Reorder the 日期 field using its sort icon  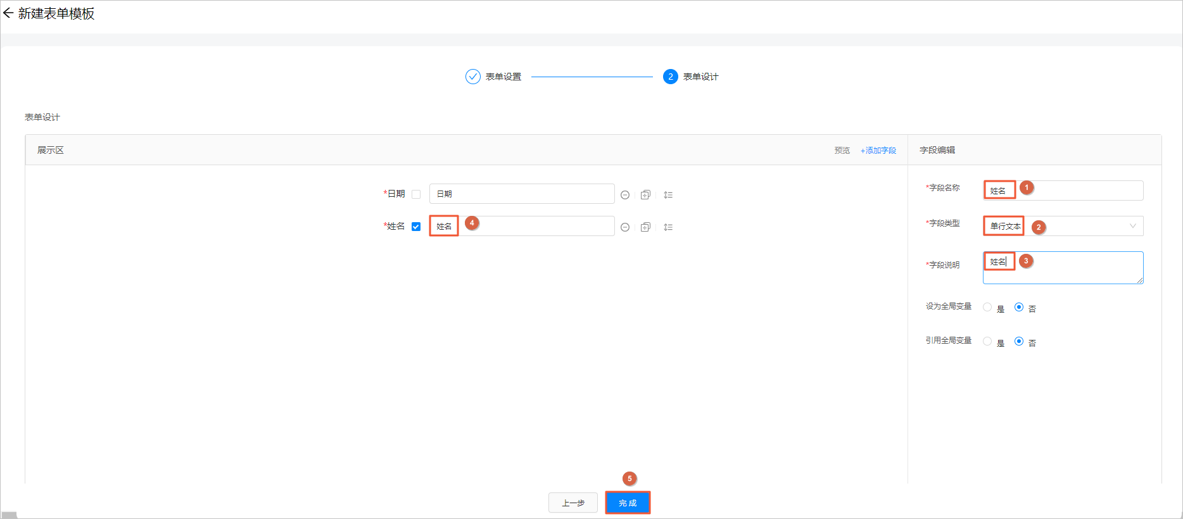[668, 195]
